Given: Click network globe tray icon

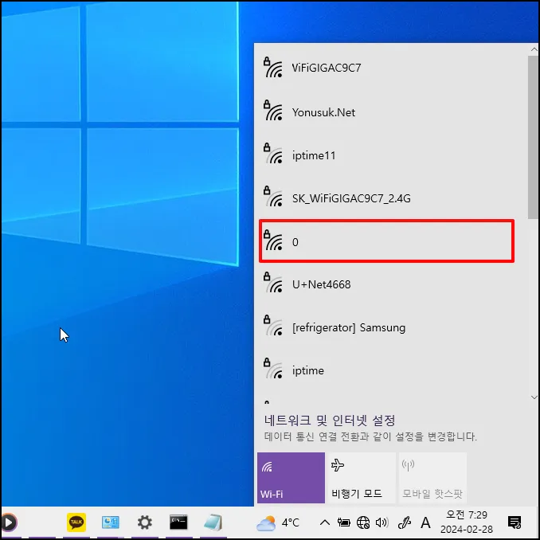Looking at the screenshot, I should (363, 522).
